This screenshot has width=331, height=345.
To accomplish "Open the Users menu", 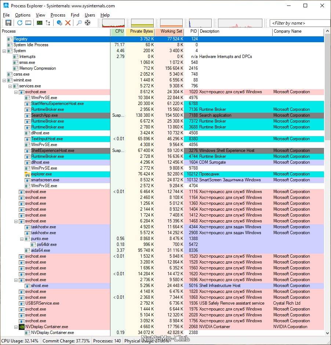I will pyautogui.click(x=90, y=15).
